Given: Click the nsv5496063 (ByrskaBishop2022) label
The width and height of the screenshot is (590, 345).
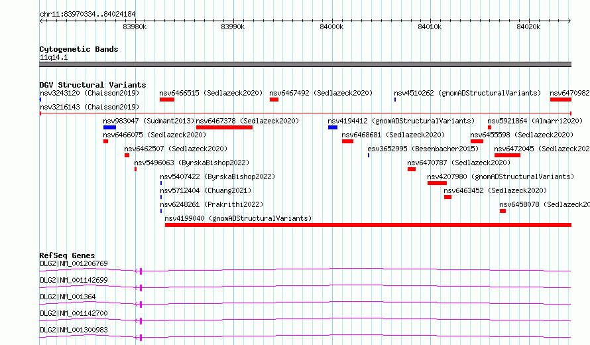Looking at the screenshot, I should coord(192,163).
